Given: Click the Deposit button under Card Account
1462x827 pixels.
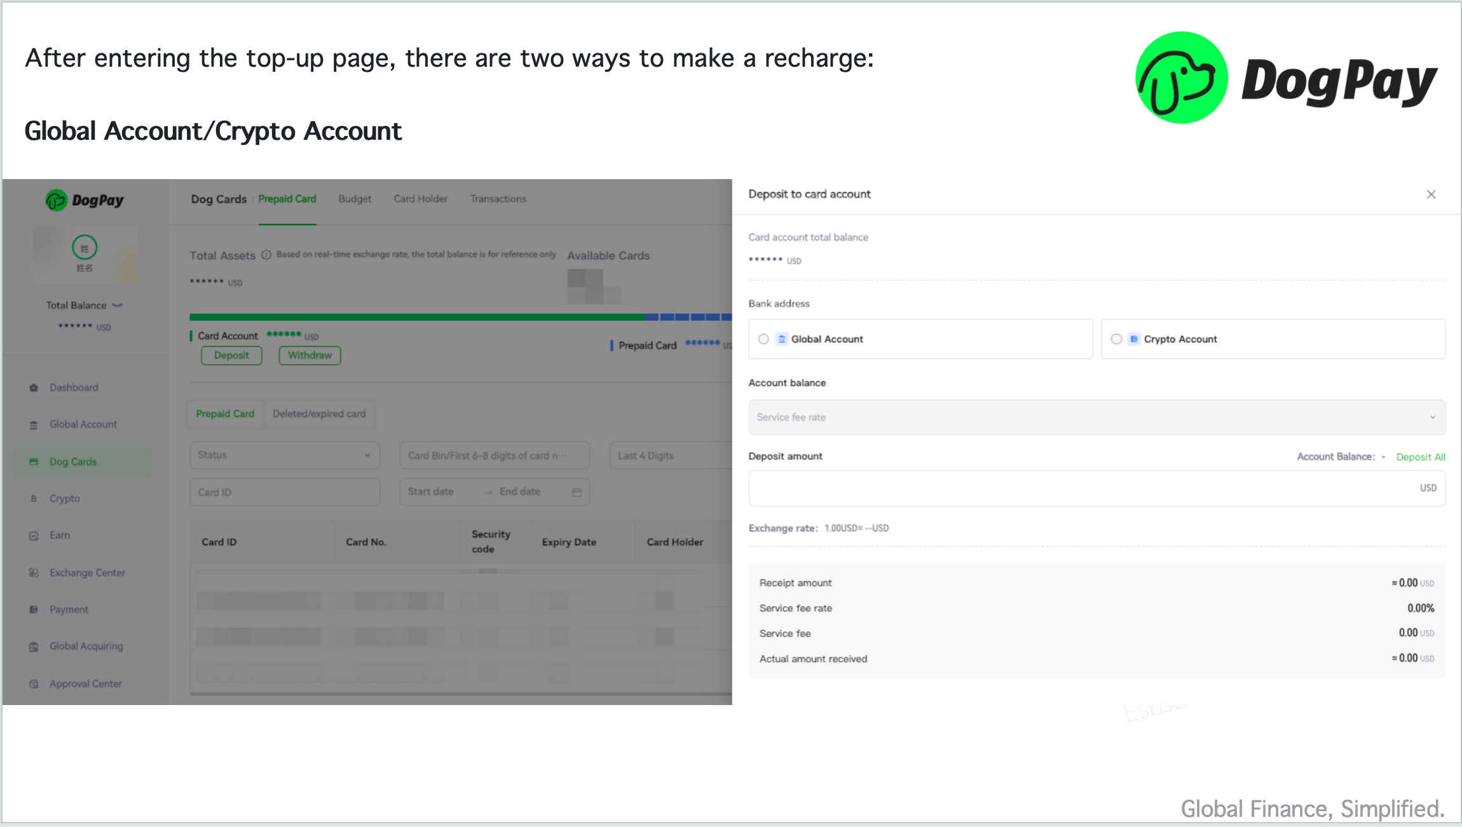Looking at the screenshot, I should [231, 356].
